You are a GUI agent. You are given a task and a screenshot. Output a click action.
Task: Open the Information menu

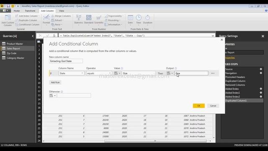pos(113,24)
